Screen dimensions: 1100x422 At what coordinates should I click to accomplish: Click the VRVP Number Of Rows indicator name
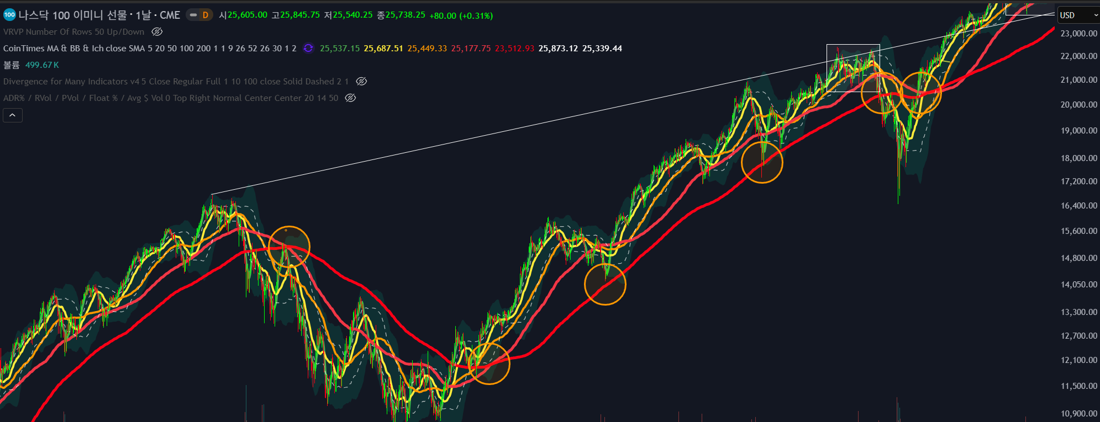pyautogui.click(x=73, y=32)
